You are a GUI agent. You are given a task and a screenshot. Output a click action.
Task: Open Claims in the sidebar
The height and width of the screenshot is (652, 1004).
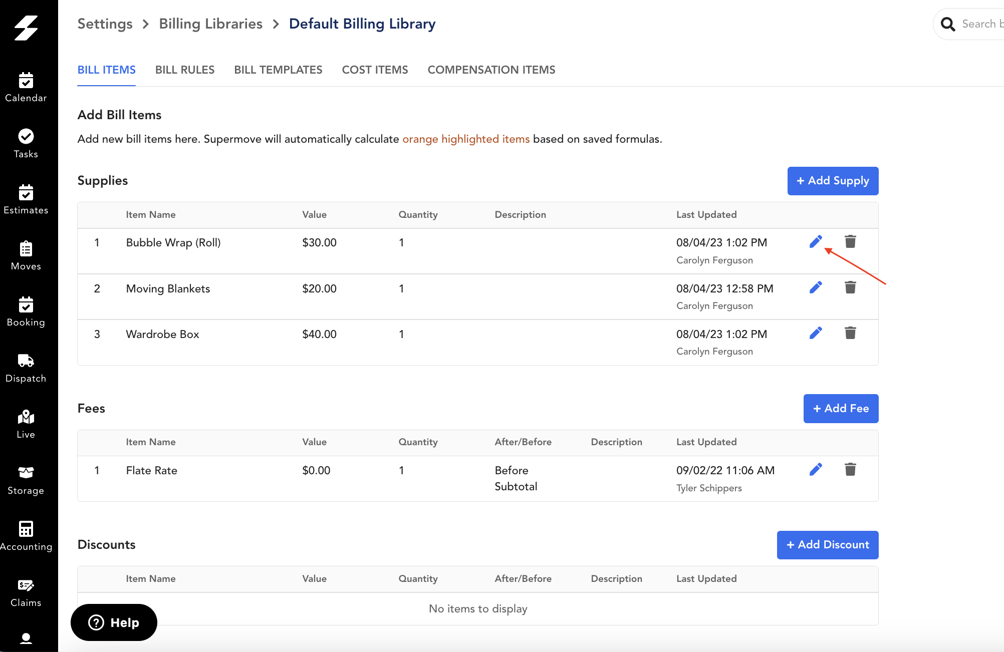(26, 592)
